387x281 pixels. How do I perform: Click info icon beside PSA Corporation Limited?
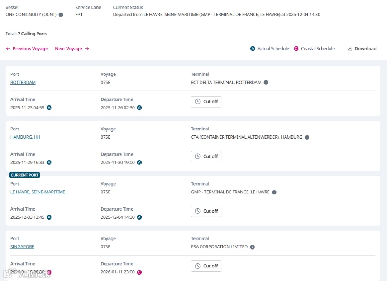coord(252,247)
